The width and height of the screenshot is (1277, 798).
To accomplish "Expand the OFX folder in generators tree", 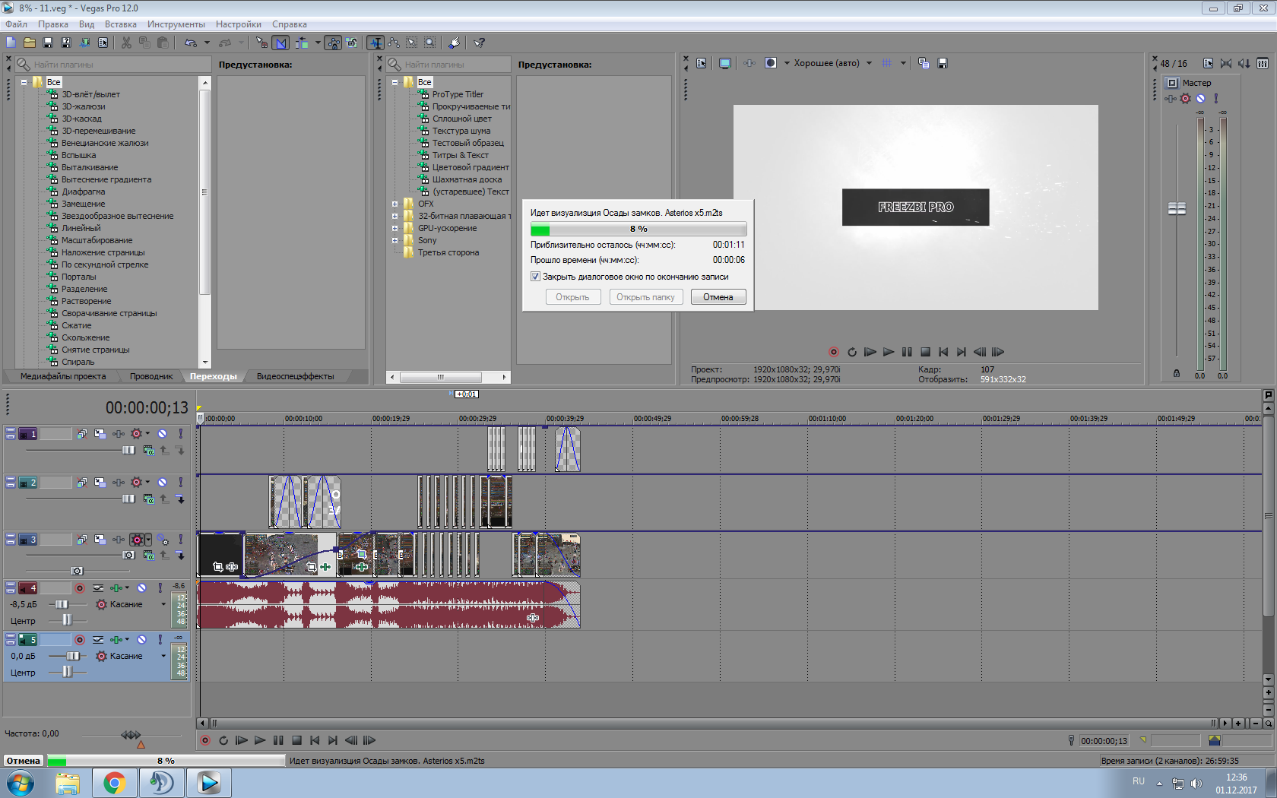I will pyautogui.click(x=395, y=204).
